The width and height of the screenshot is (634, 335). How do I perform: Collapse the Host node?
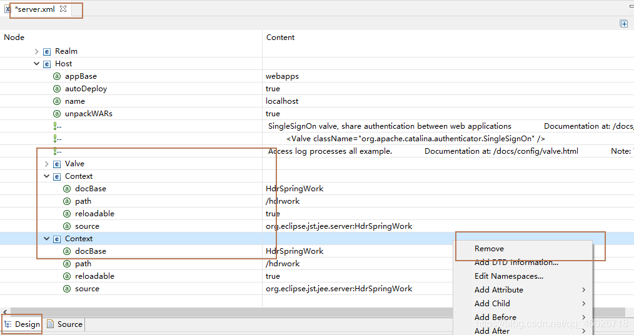click(x=37, y=64)
